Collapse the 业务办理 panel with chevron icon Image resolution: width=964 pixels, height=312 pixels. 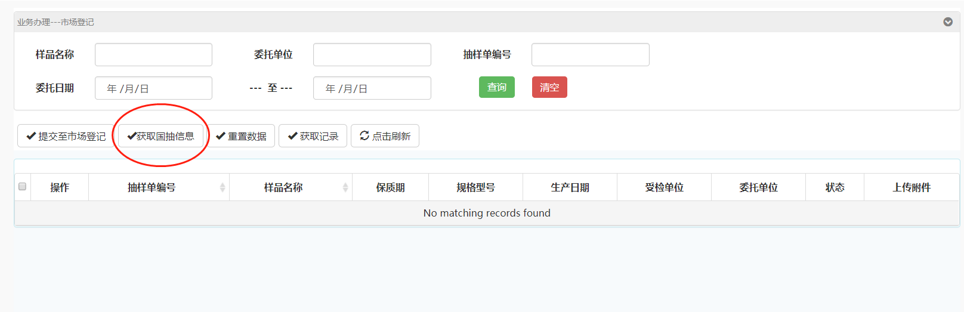pos(947,22)
